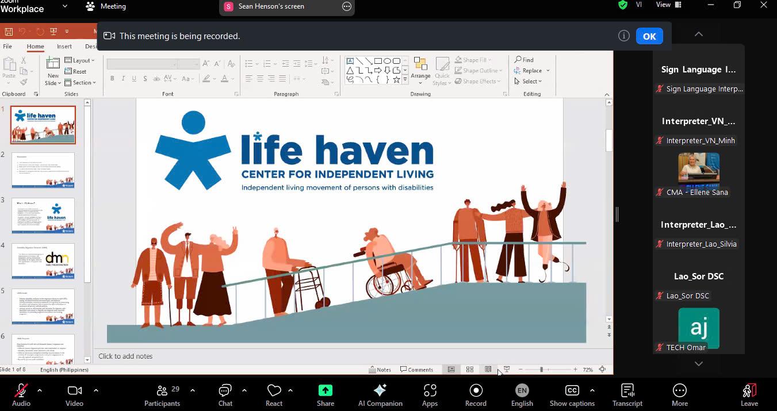Switch to the Insert ribbon tab
The width and height of the screenshot is (777, 411).
(x=64, y=47)
